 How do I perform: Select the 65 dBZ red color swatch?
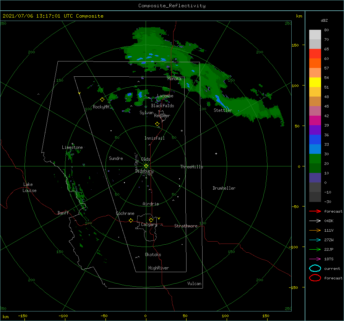click(x=315, y=53)
